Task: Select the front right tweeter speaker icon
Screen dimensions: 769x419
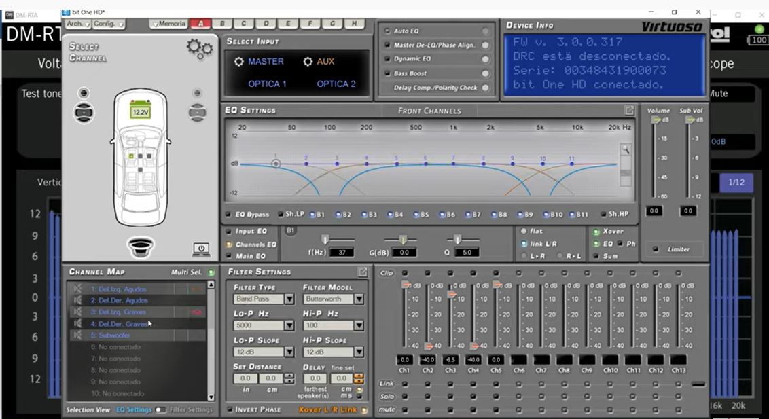Action: point(197,92)
